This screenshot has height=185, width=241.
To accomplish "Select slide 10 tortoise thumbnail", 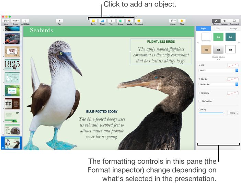I will pyautogui.click(x=12, y=130).
